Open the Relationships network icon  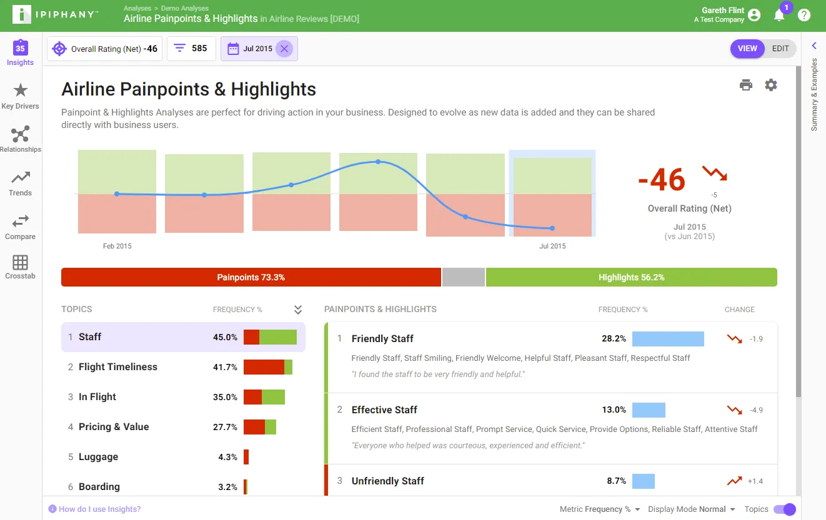pyautogui.click(x=21, y=134)
